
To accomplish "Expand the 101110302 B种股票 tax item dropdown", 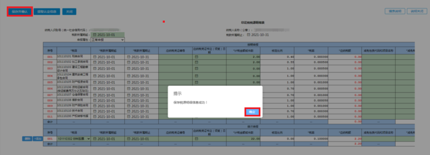I will click(74, 139).
